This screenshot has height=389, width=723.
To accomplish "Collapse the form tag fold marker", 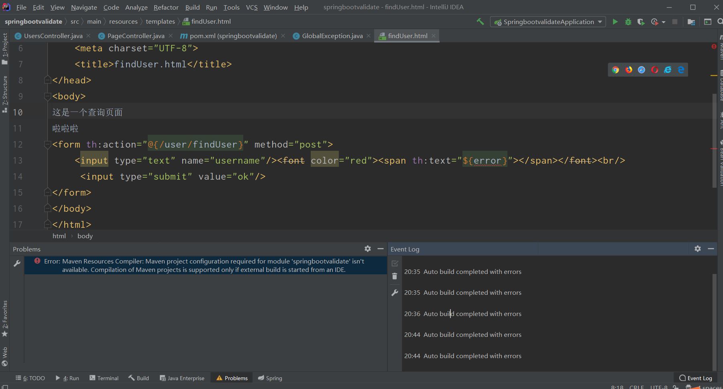I will pos(47,144).
